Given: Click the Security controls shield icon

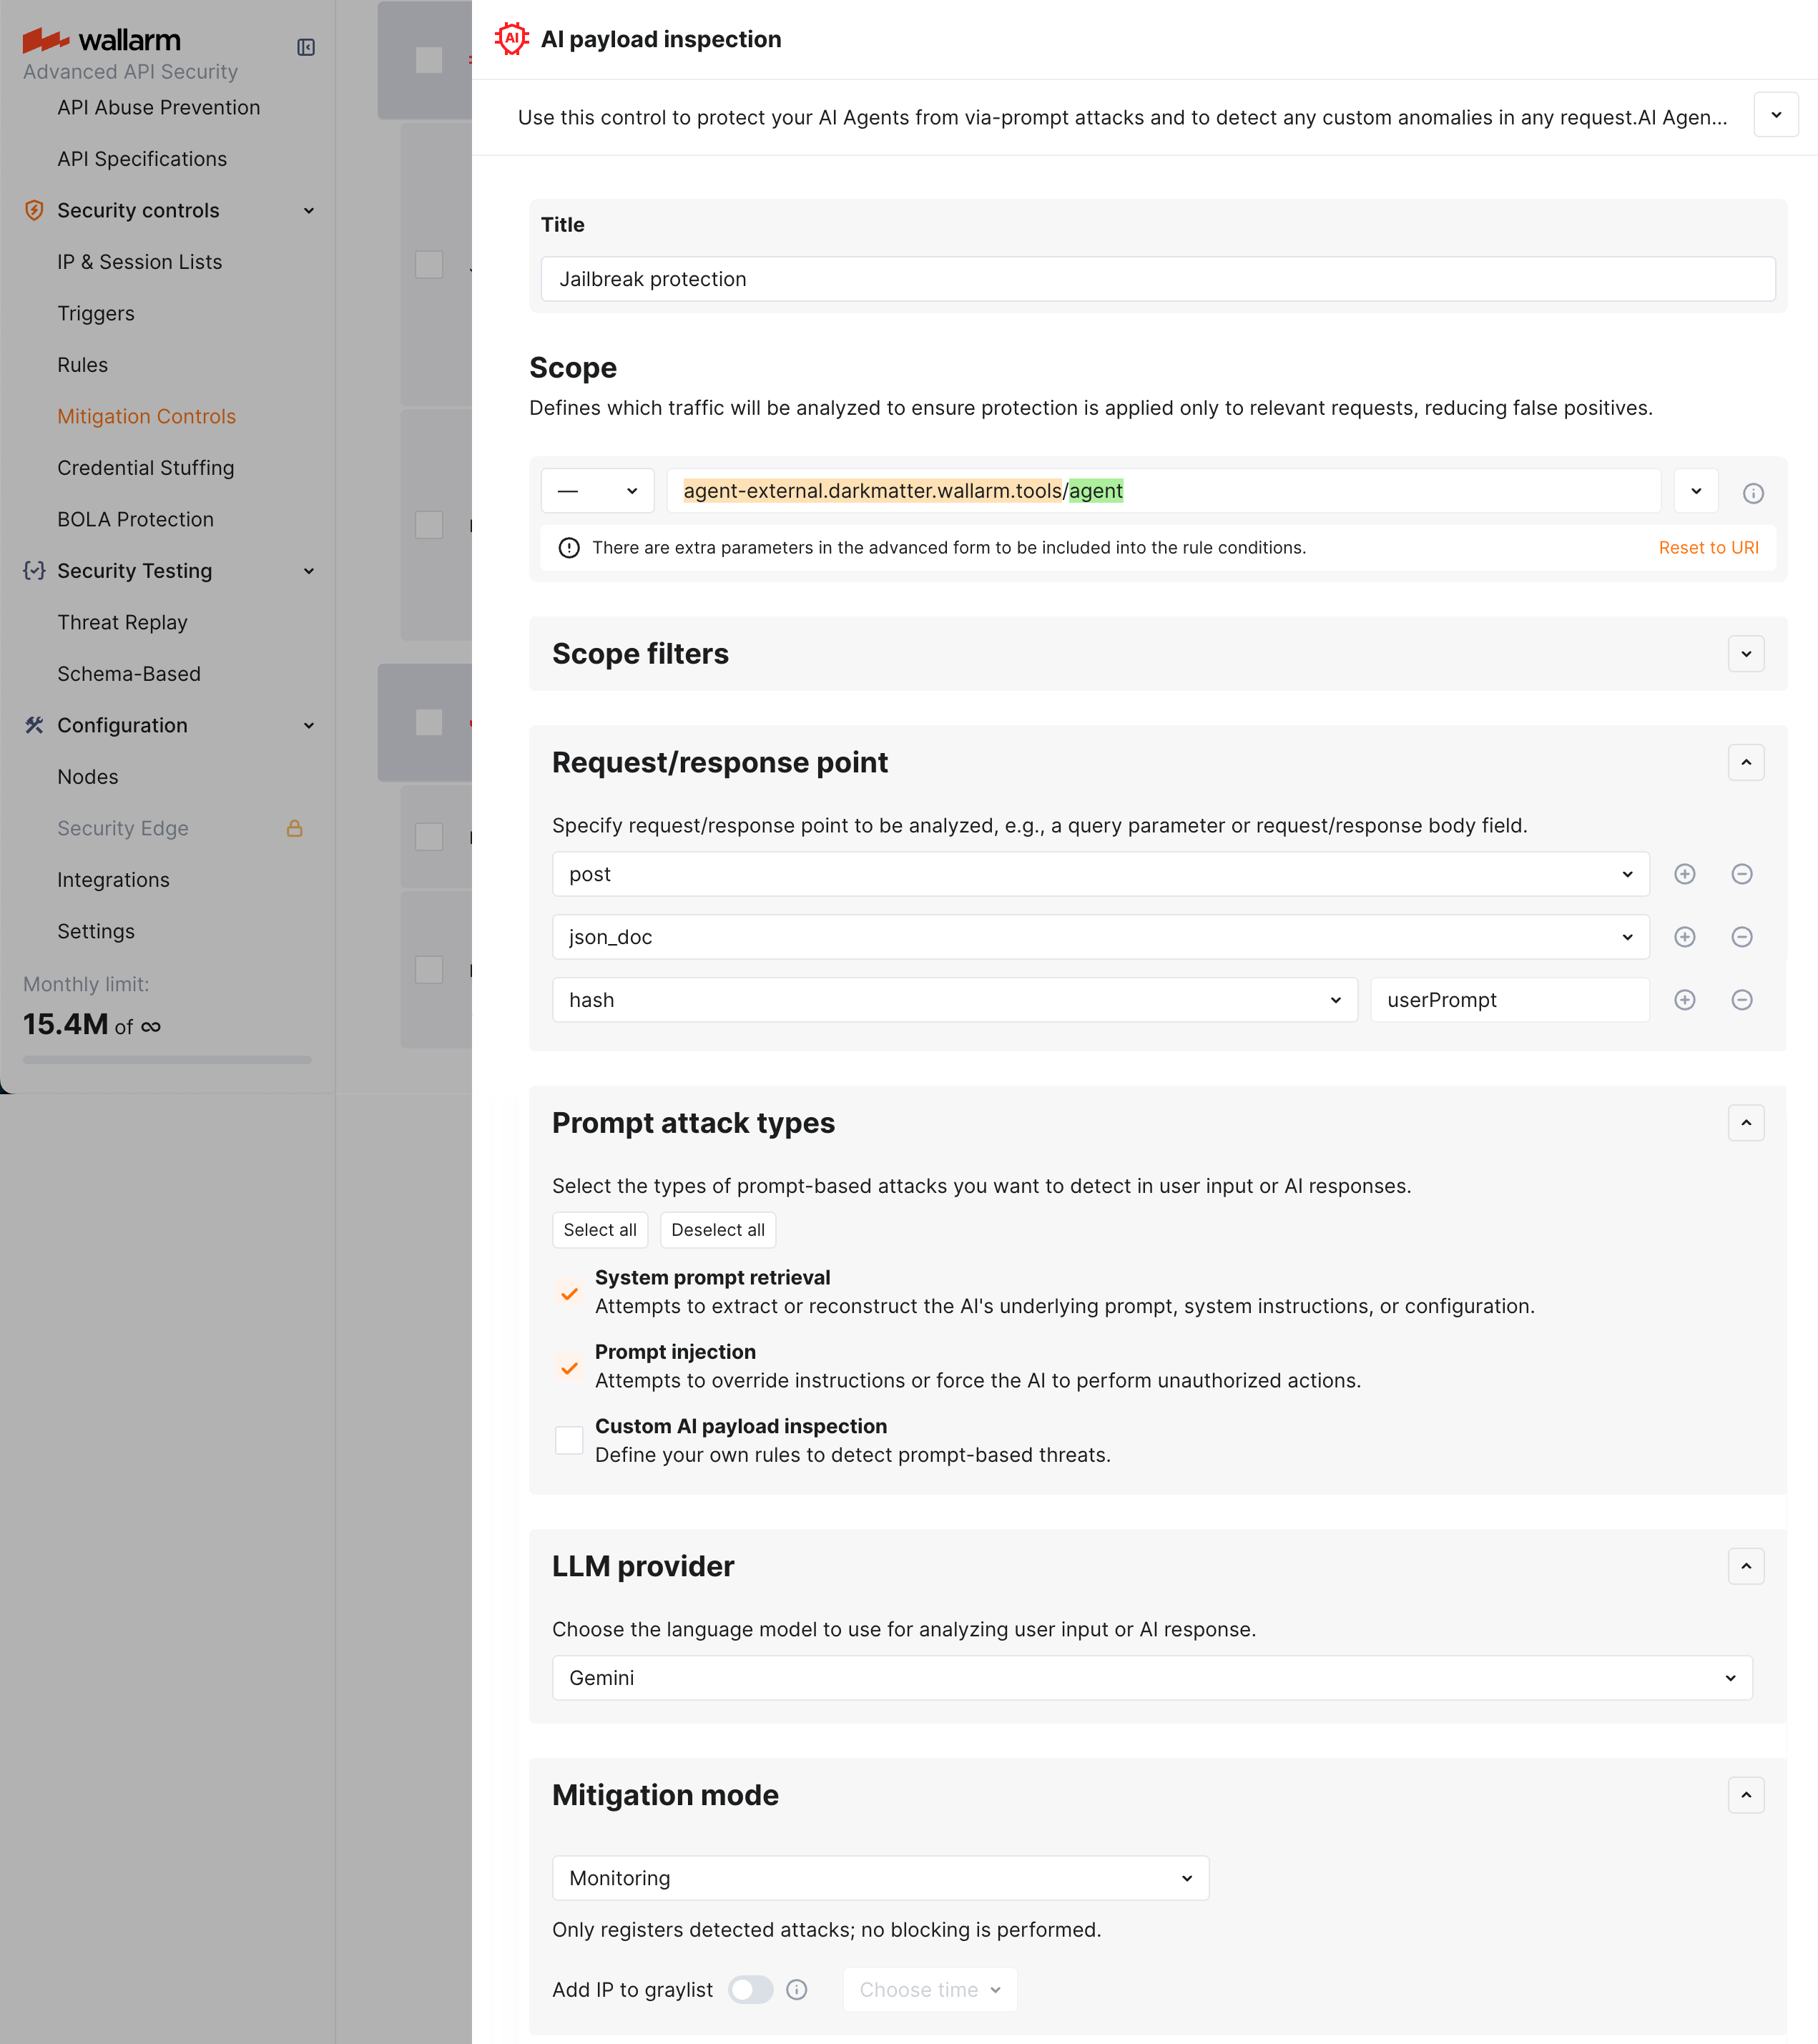Looking at the screenshot, I should click(34, 210).
